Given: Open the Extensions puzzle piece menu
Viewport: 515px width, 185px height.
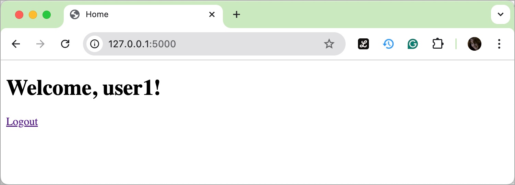Looking at the screenshot, I should [438, 44].
